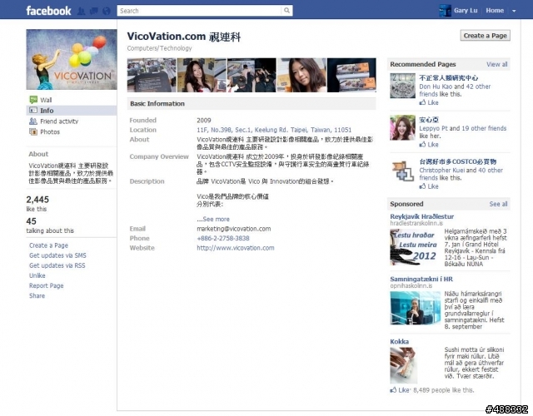Open friend requests icon in header

81,11
